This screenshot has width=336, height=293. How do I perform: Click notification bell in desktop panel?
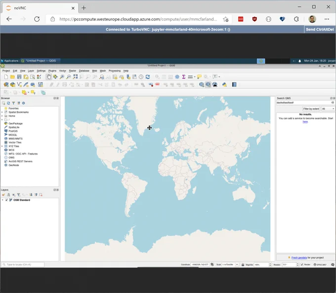tap(300, 61)
